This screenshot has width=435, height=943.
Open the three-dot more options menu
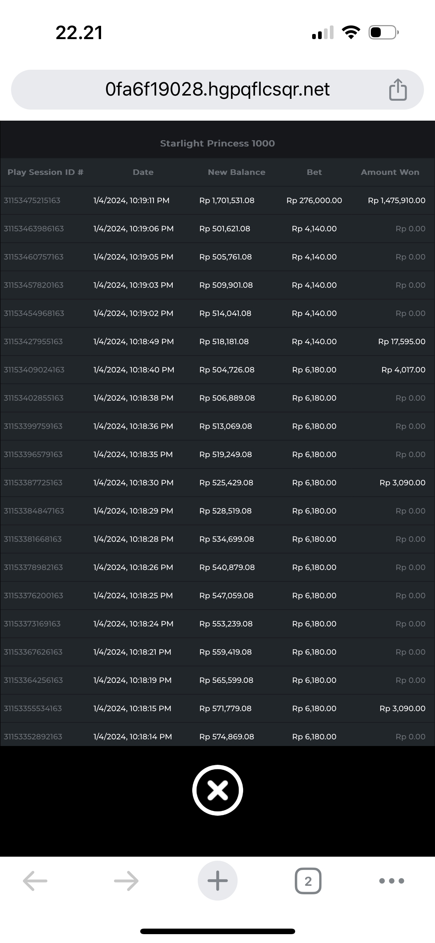[x=391, y=881]
